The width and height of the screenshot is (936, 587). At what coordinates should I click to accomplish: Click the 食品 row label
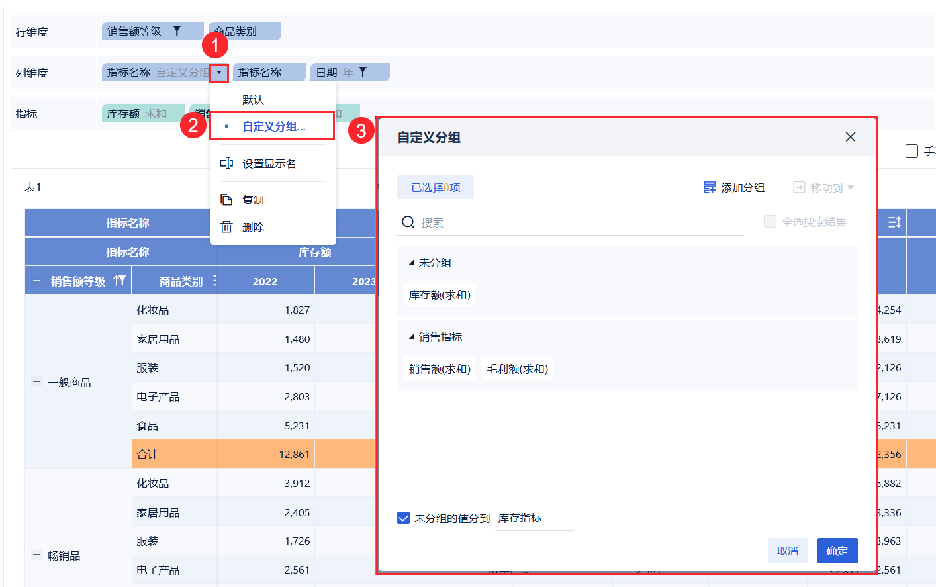[x=148, y=426]
